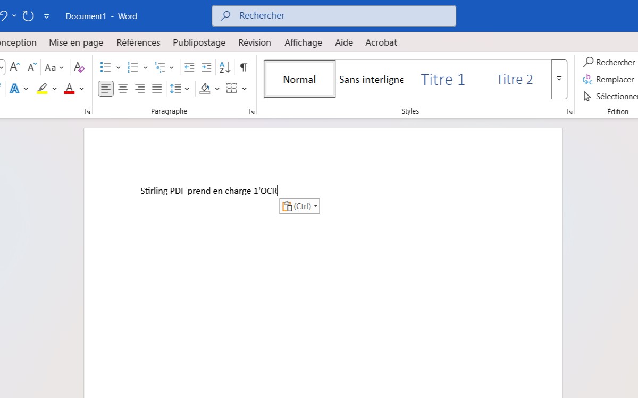Click the line spacing icon

point(175,89)
